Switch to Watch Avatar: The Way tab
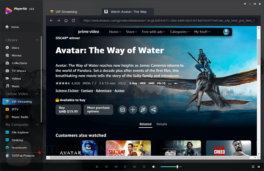 click(128, 12)
